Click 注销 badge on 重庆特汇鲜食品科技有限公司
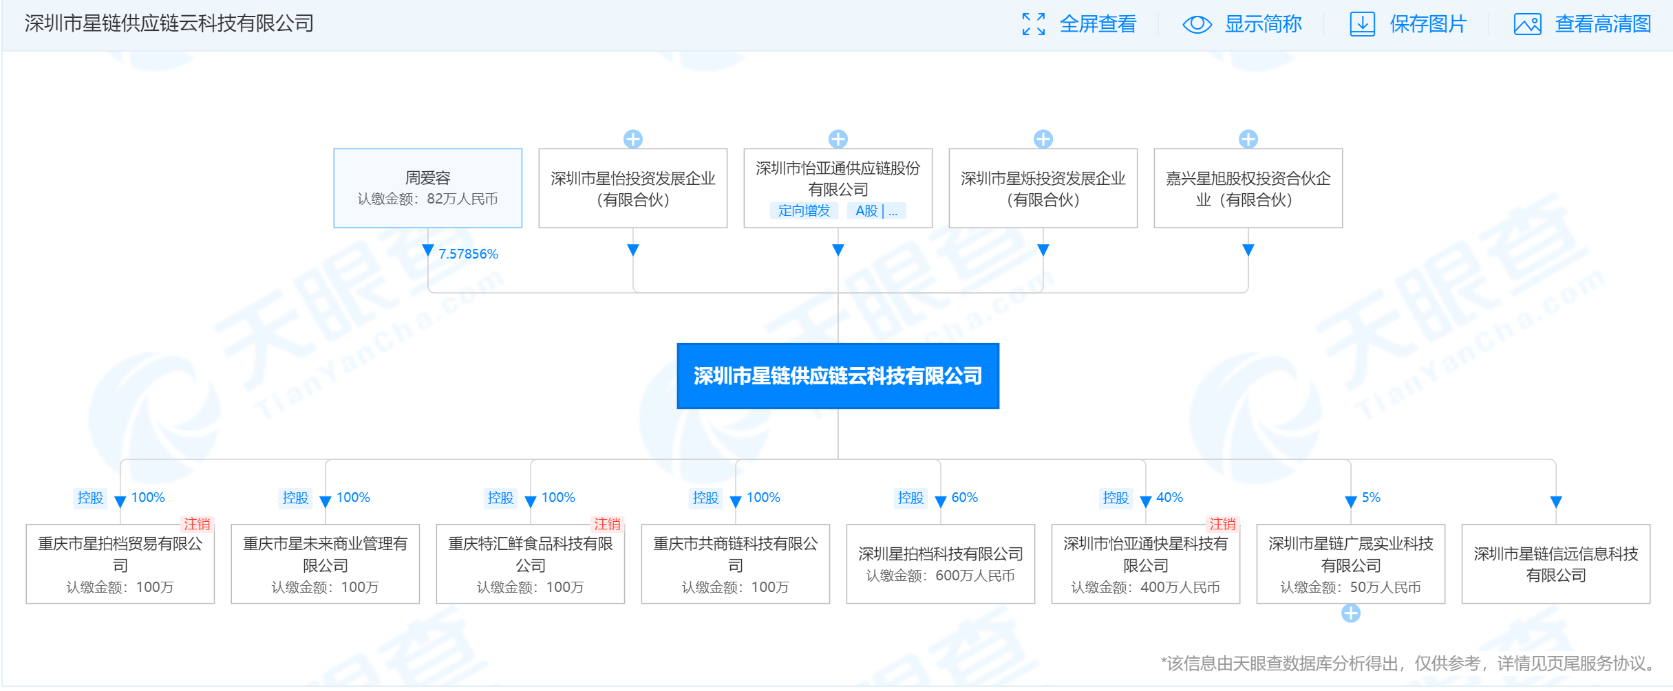The height and width of the screenshot is (691, 1673). pos(607,524)
